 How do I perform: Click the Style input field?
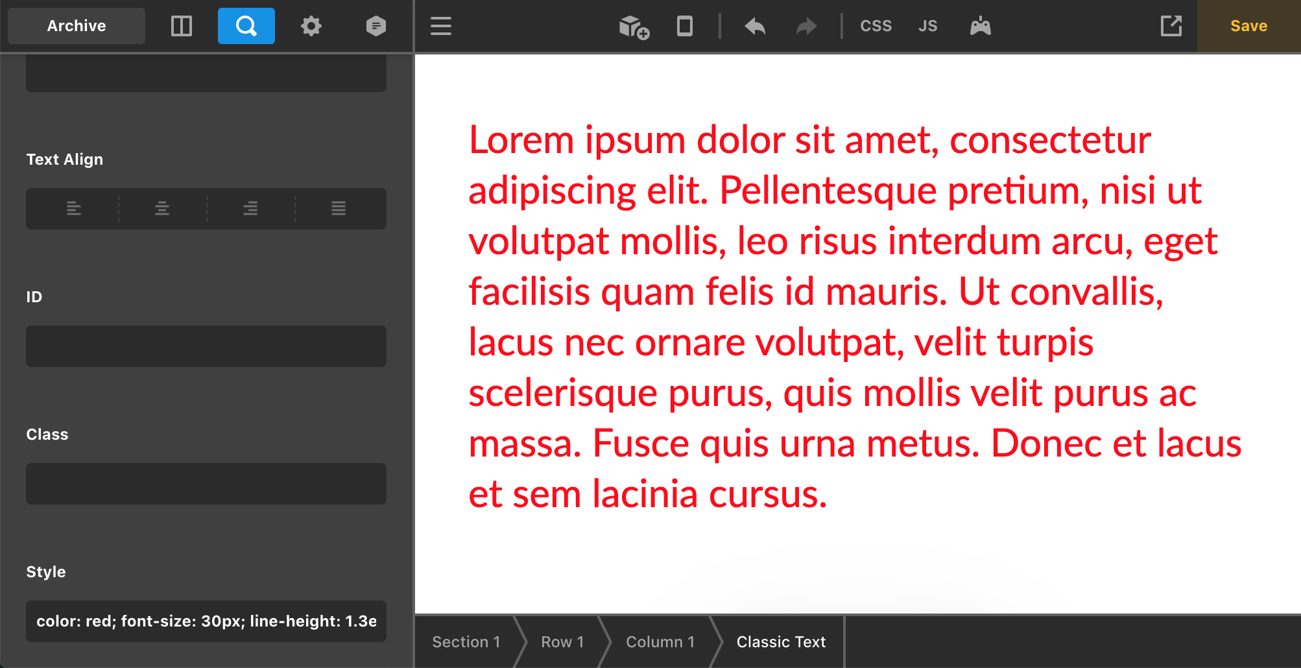[206, 621]
